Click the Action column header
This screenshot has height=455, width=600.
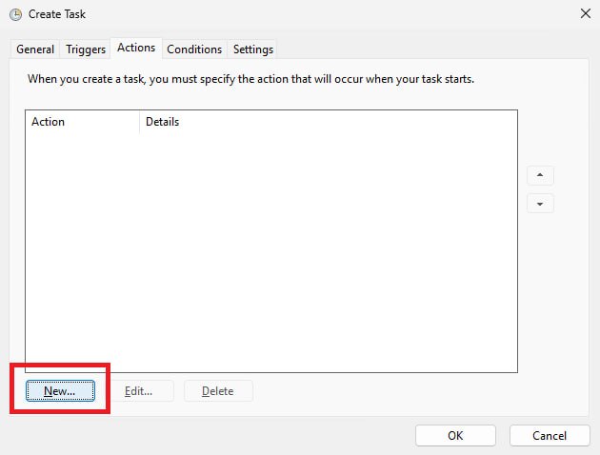pyautogui.click(x=82, y=122)
